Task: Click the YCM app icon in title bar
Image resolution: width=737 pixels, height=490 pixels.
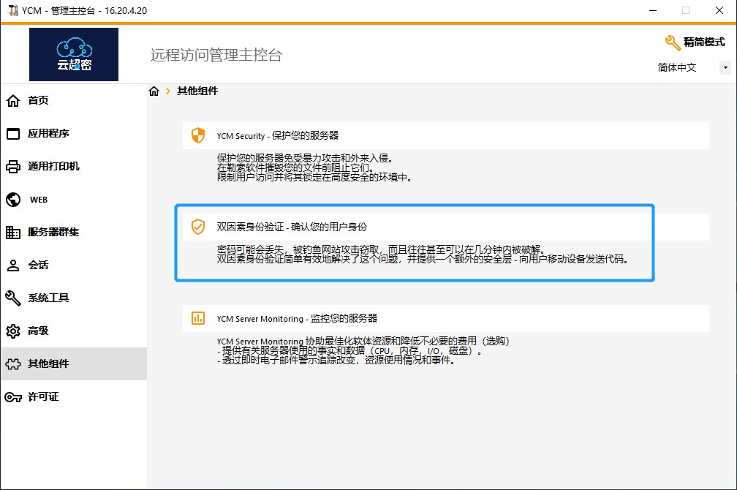Action: (13, 10)
